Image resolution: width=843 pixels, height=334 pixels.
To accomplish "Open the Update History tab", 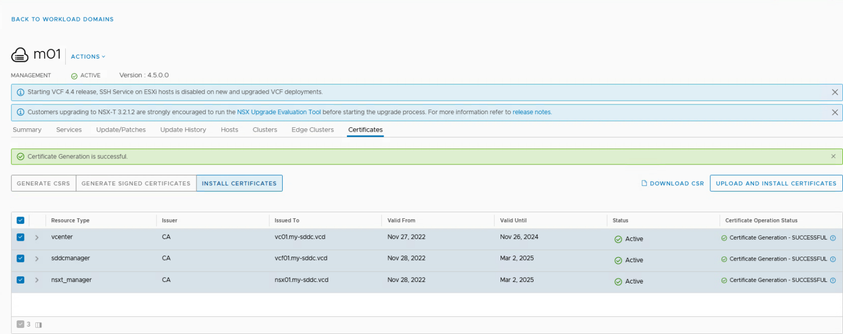I will (183, 130).
